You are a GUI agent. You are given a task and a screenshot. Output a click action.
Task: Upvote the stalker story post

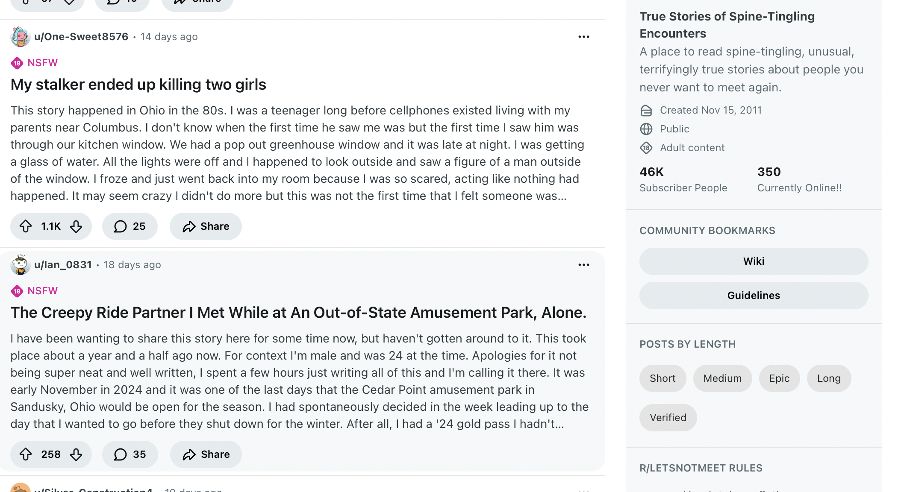pyautogui.click(x=26, y=226)
